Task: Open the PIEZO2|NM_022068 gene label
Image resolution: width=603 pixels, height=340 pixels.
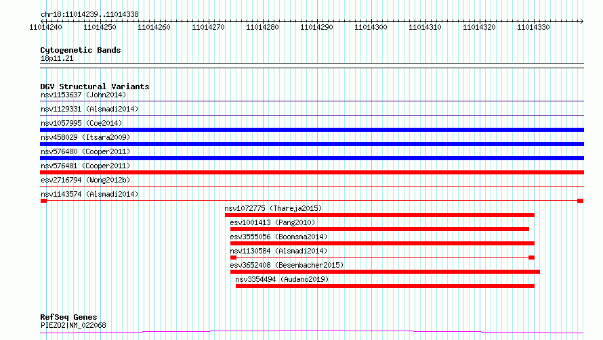Action: (73, 325)
